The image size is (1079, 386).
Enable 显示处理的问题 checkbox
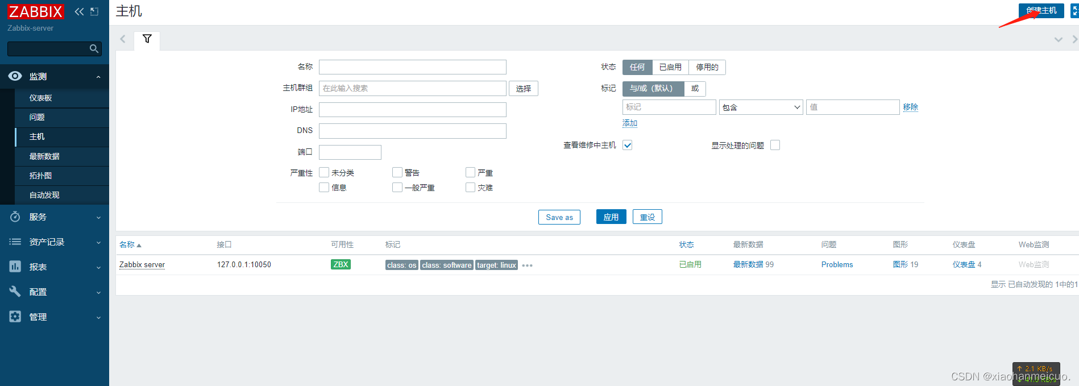775,145
